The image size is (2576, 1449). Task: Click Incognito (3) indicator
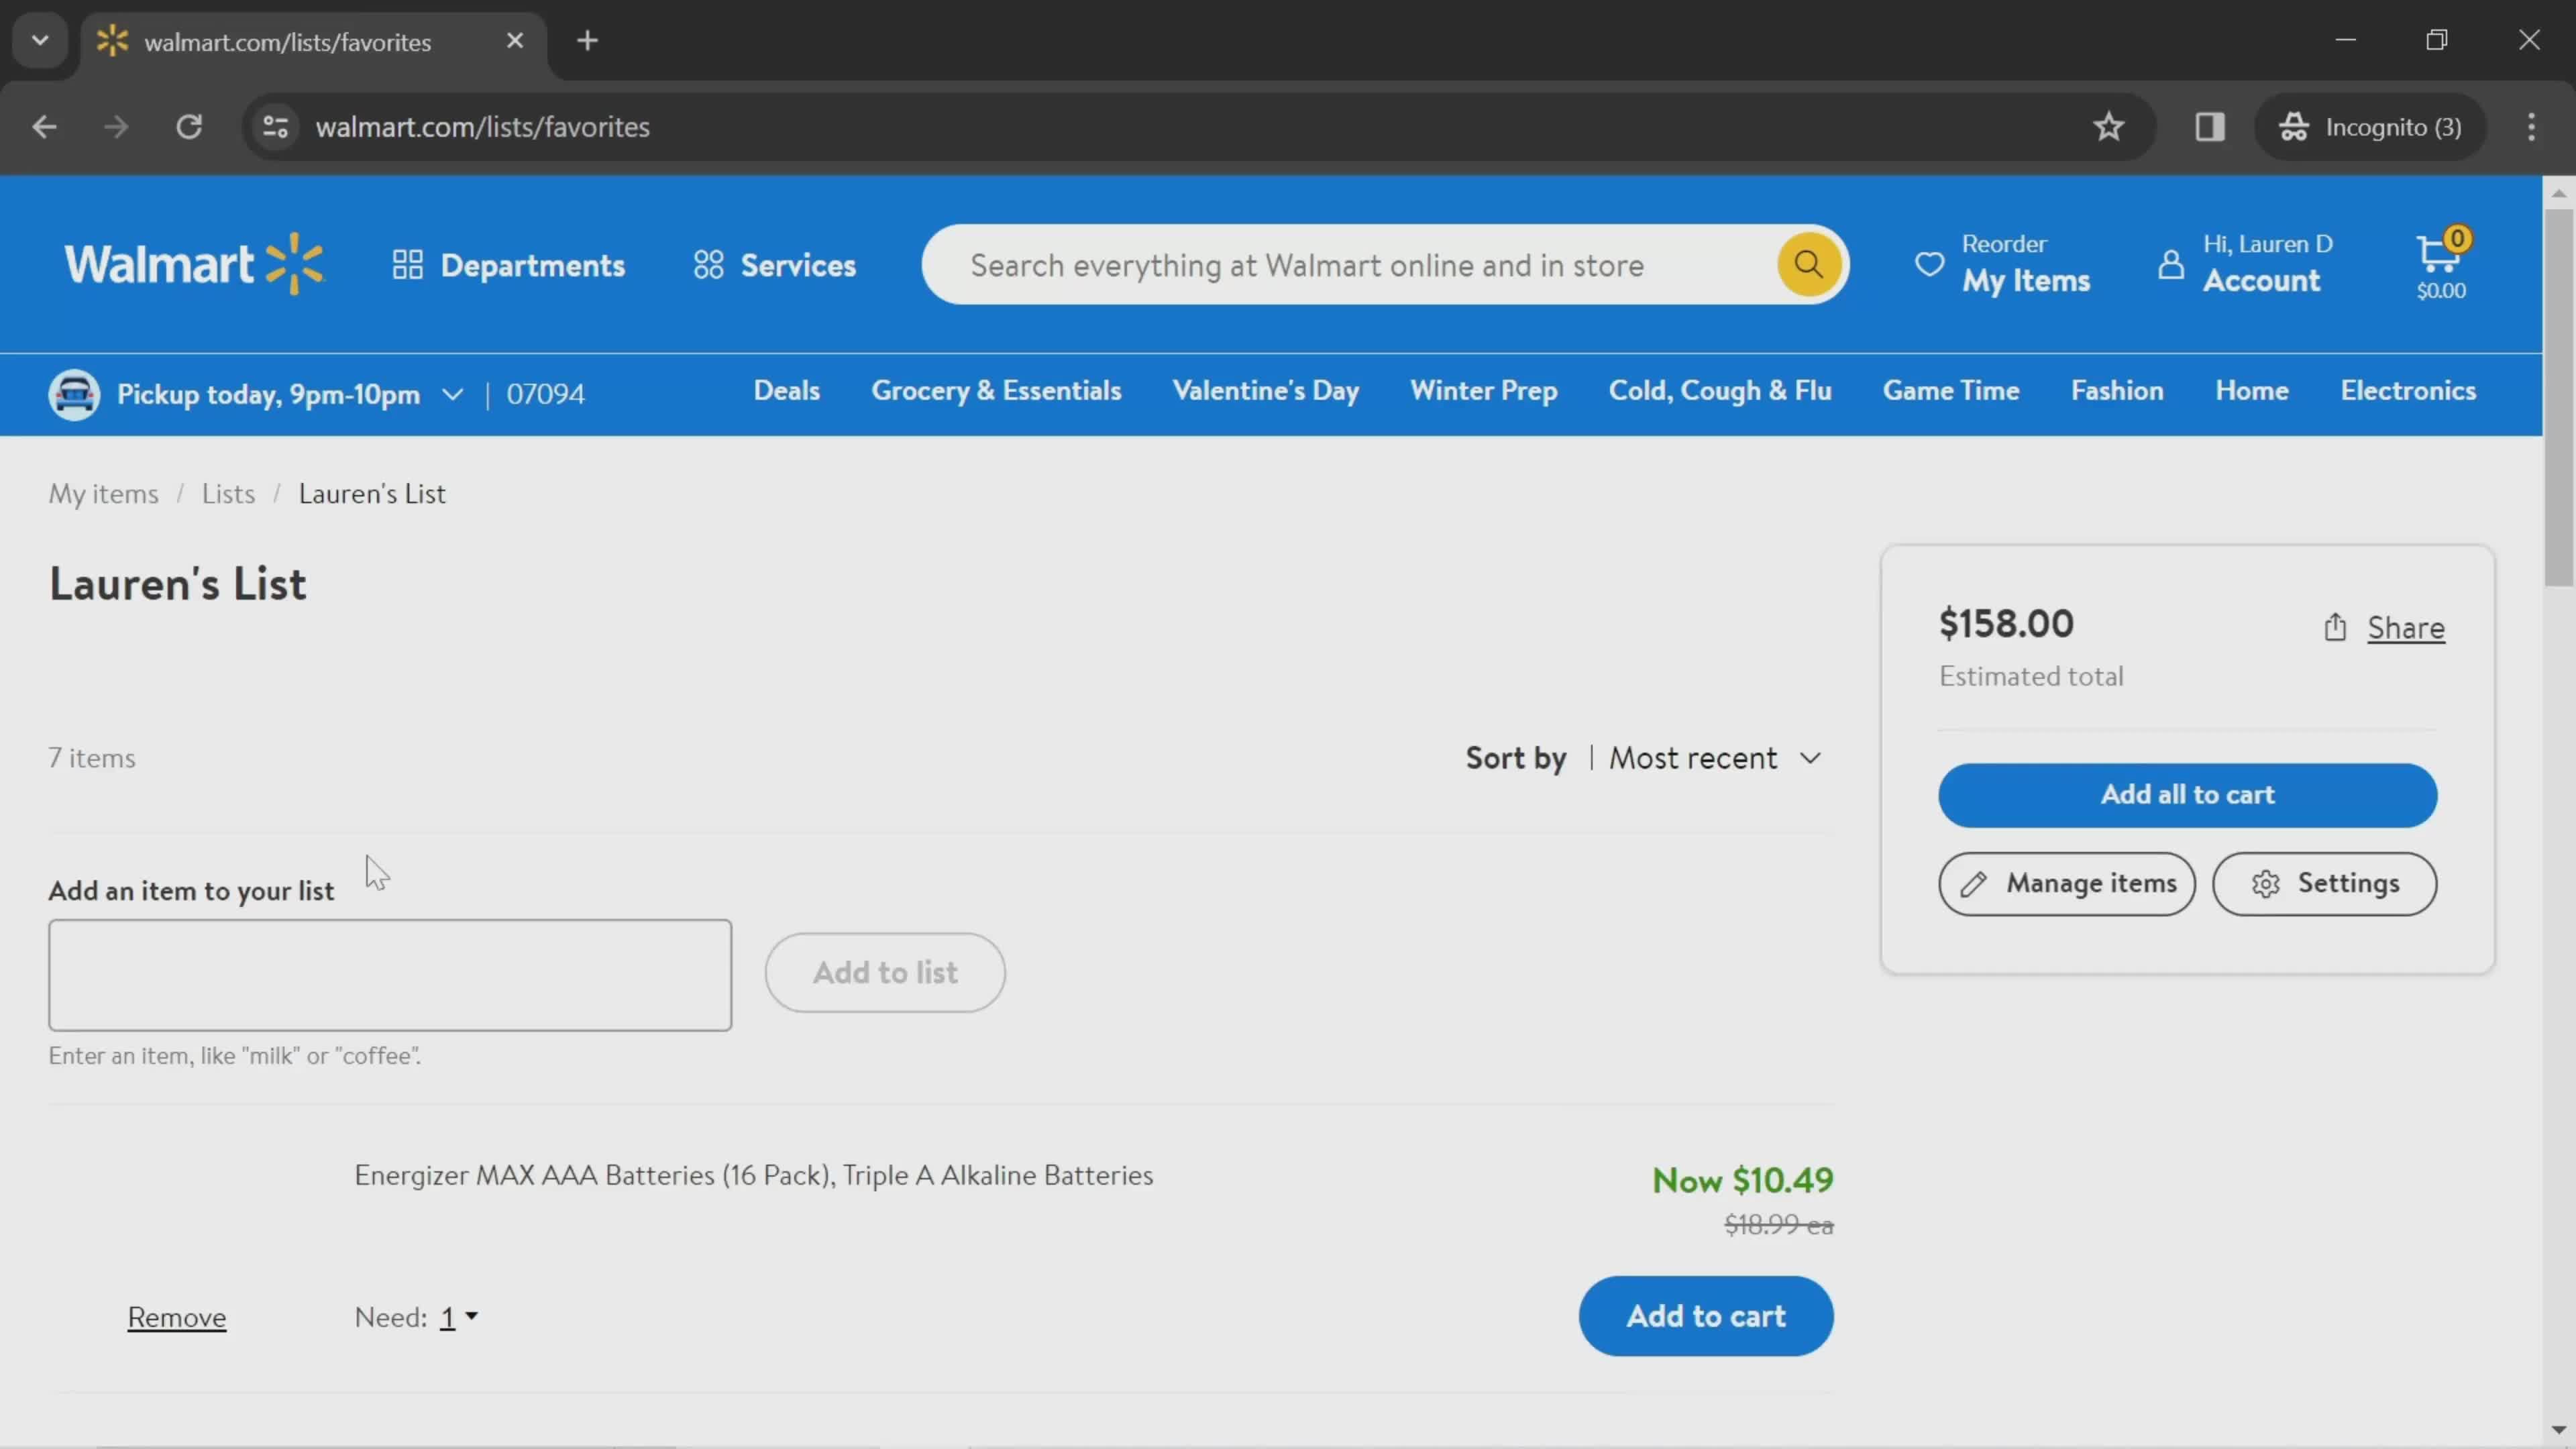pyautogui.click(x=2370, y=127)
